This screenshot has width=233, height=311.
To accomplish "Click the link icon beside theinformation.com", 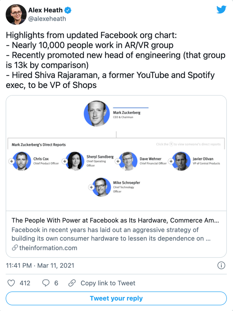I will (x=15, y=248).
